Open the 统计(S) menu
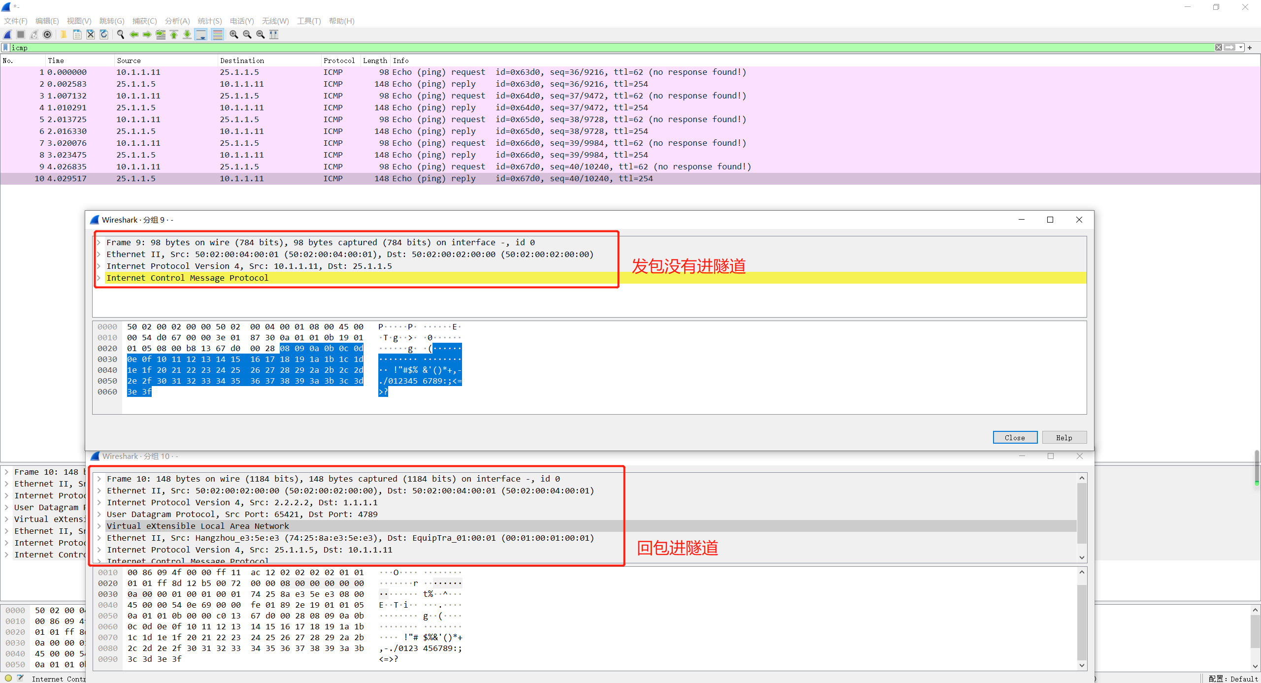This screenshot has height=683, width=1261. 209,21
